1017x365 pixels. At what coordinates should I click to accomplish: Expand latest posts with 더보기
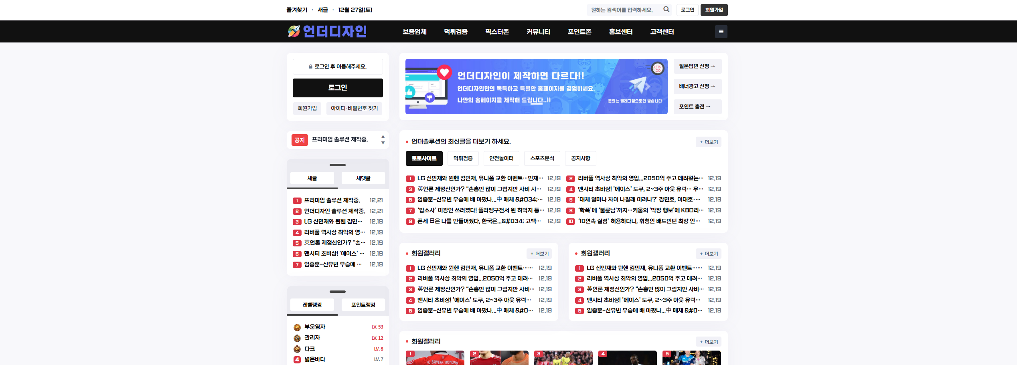709,142
